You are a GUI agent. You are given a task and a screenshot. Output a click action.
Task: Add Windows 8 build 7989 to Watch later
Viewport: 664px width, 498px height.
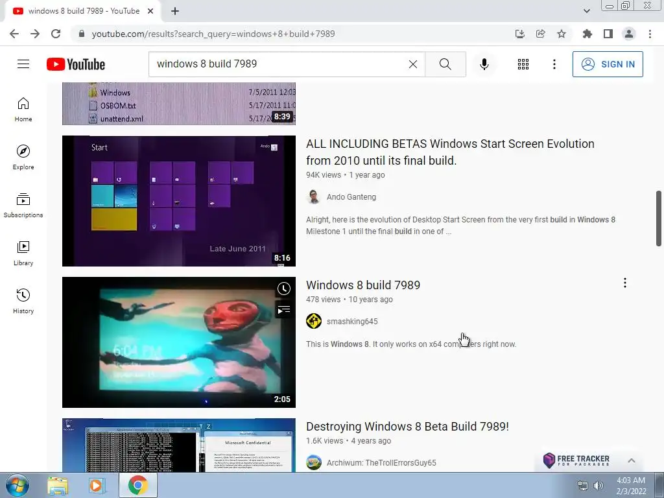pos(284,289)
